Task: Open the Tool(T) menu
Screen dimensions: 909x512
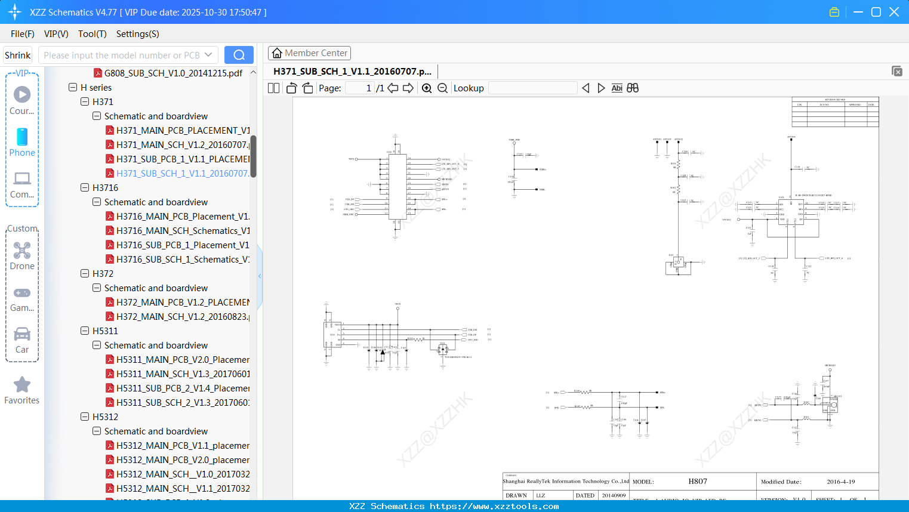Action: click(92, 34)
